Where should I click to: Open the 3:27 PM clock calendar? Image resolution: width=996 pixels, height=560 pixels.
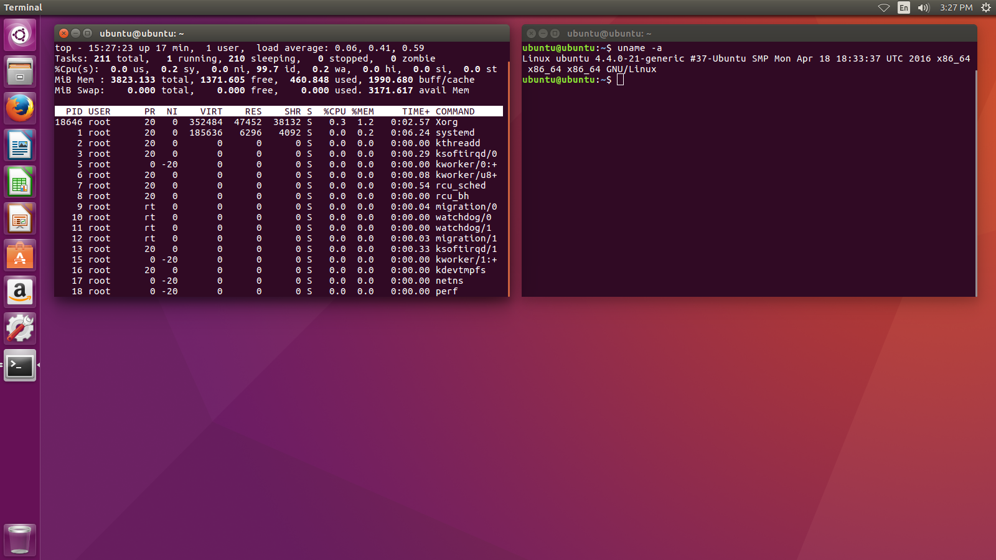[956, 7]
